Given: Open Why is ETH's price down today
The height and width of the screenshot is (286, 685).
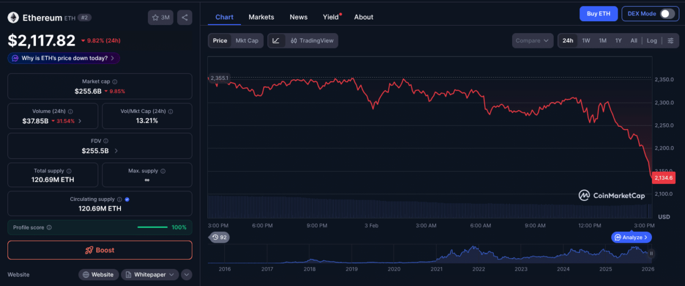Looking at the screenshot, I should 63,58.
